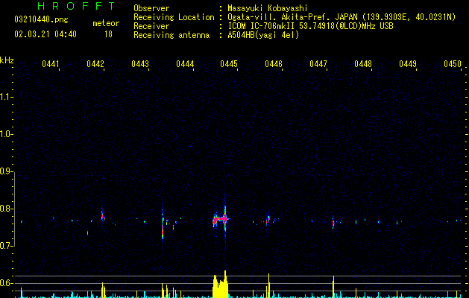Click the yellow power spike below 0446

(268, 285)
